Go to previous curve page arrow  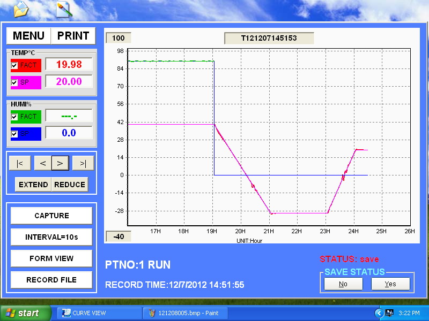click(x=43, y=163)
